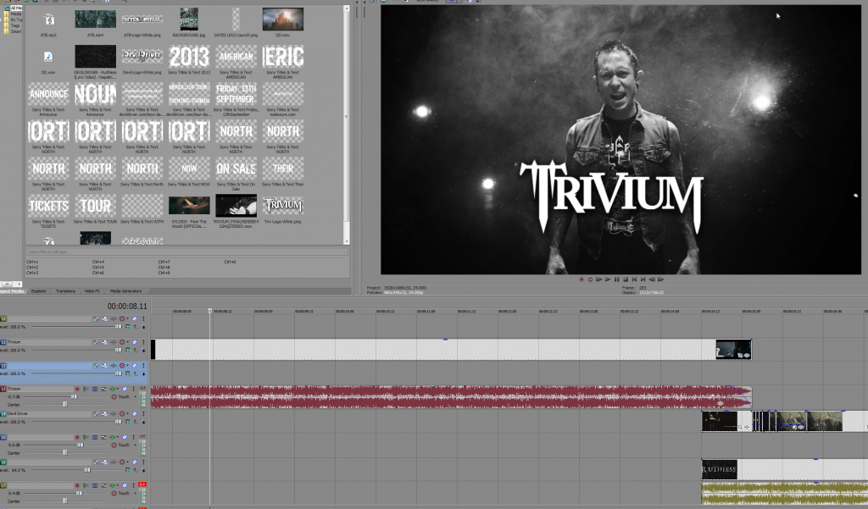The height and width of the screenshot is (509, 868).
Task: Adjust volume slider on Trivium audio track
Action: coord(74,396)
